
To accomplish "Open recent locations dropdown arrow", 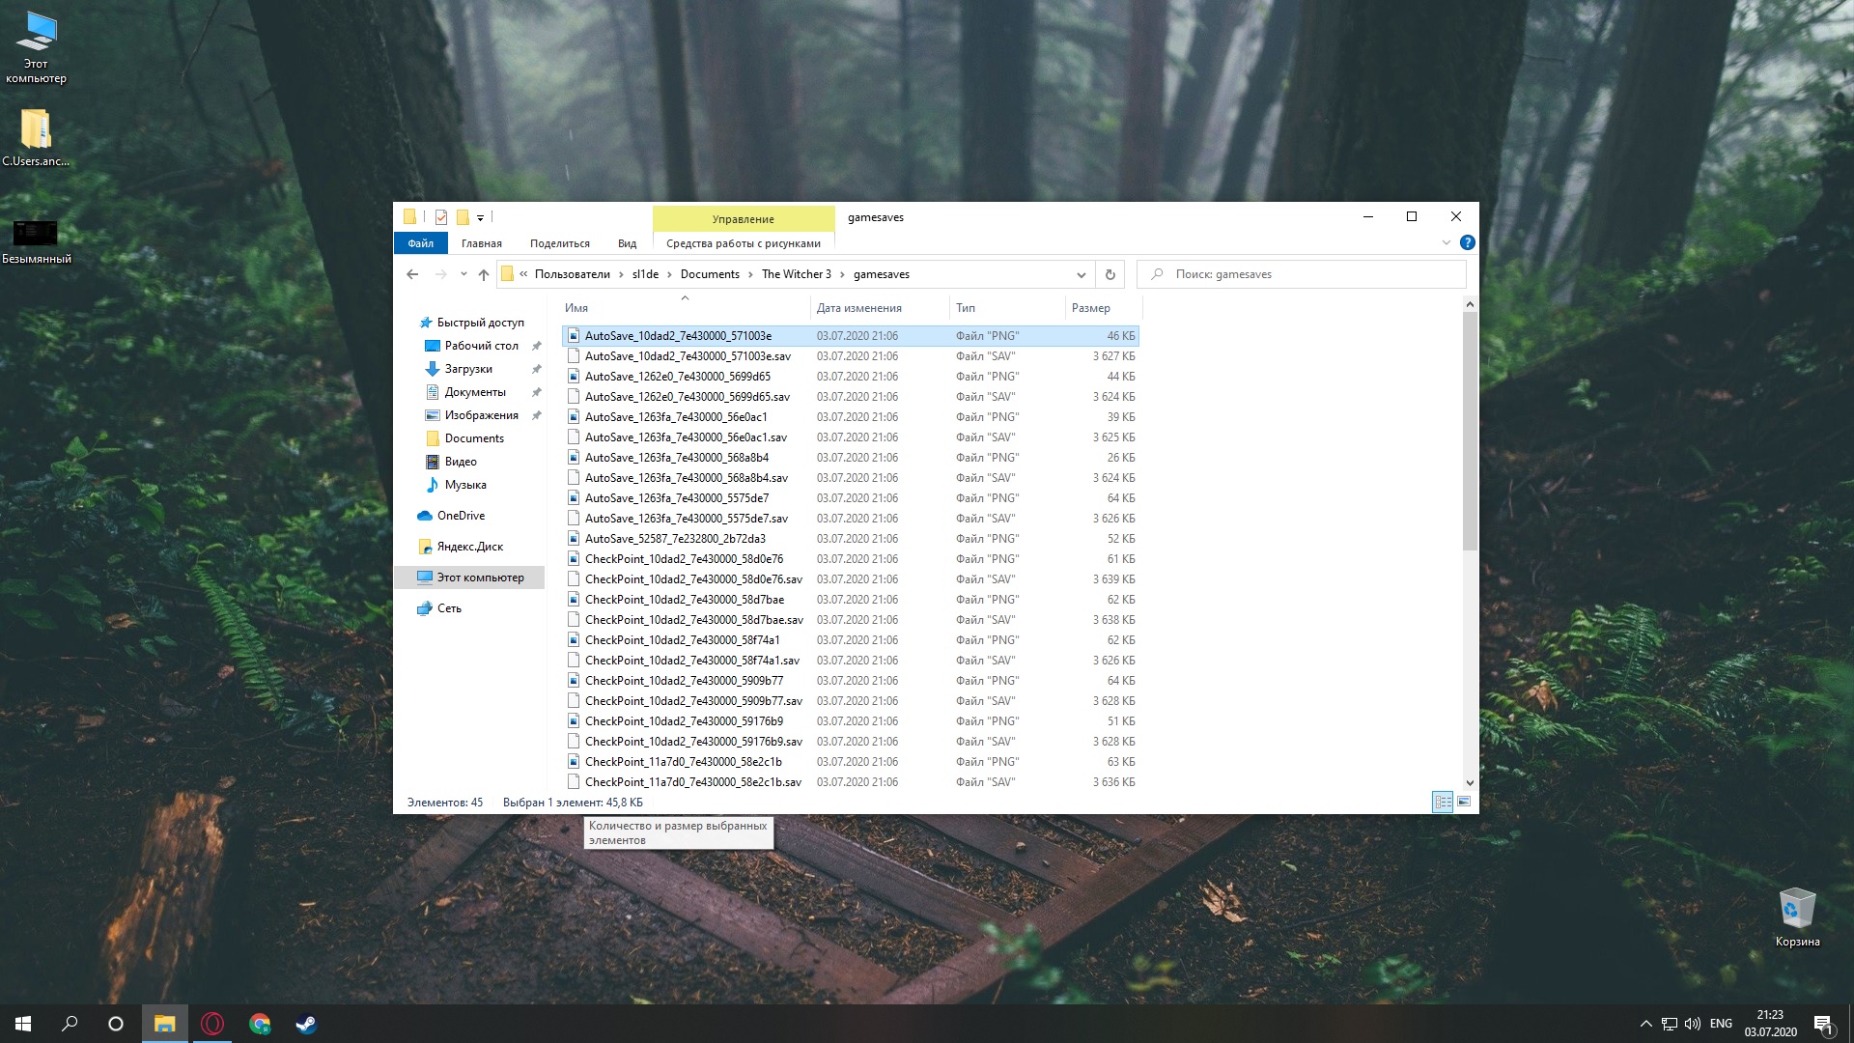I will 463,274.
